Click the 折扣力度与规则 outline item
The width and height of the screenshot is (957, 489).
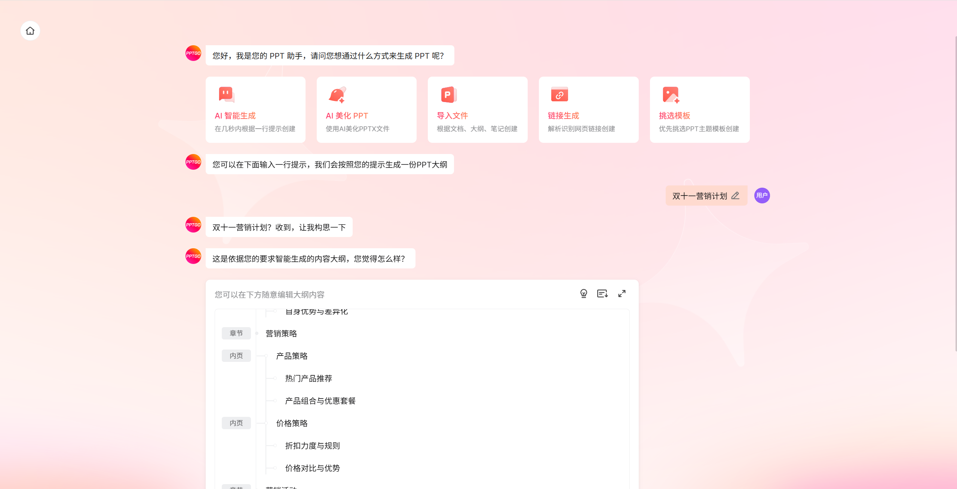(312, 446)
